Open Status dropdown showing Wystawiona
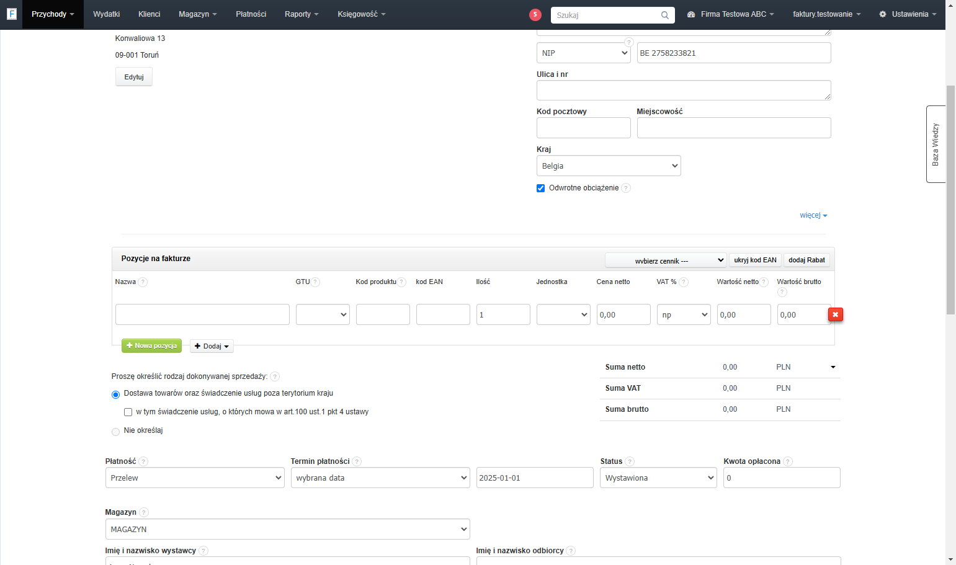 (x=658, y=478)
